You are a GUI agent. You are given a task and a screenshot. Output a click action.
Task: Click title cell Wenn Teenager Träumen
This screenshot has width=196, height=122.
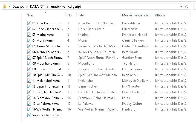click(97, 52)
